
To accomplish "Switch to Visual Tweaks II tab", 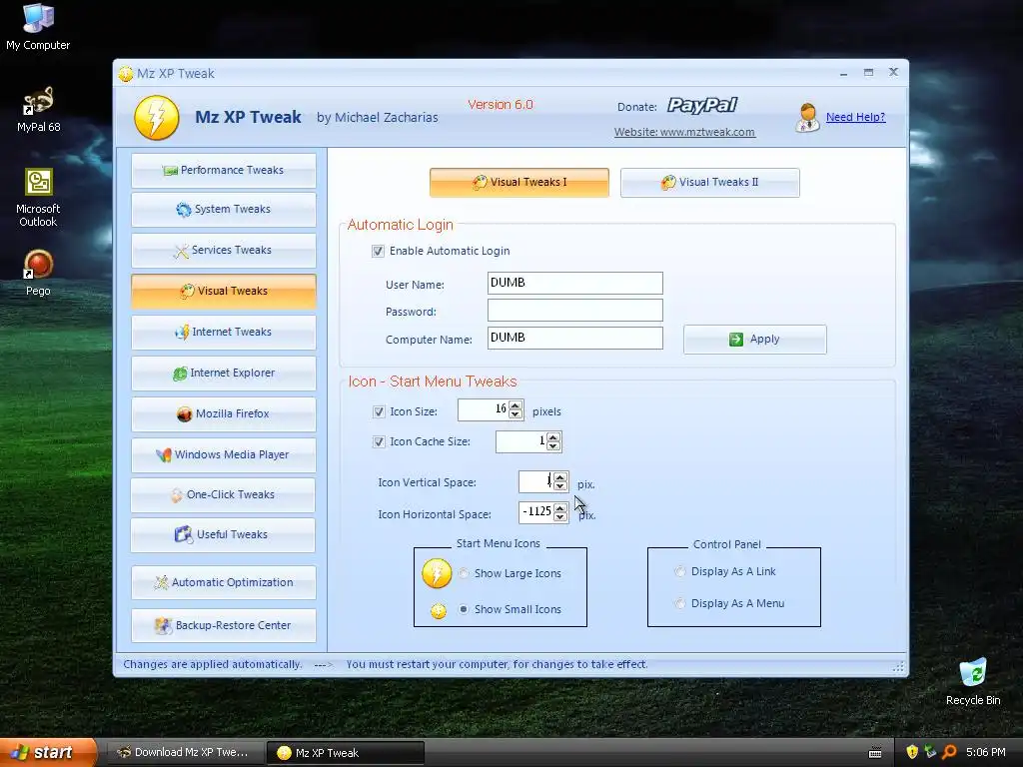I will [x=710, y=183].
